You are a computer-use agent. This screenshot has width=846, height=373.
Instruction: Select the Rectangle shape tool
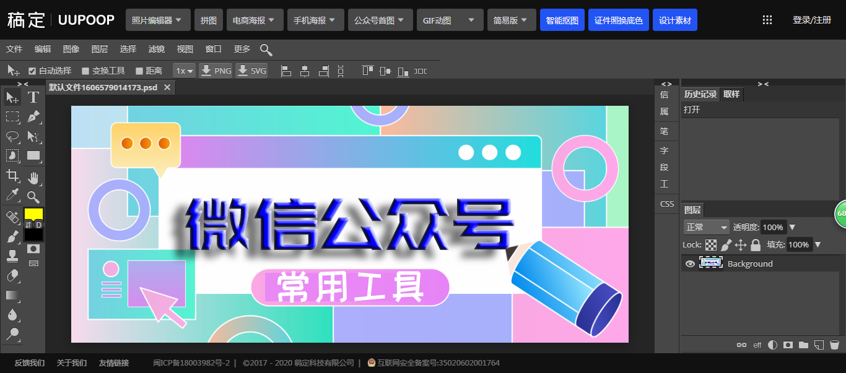pos(33,155)
